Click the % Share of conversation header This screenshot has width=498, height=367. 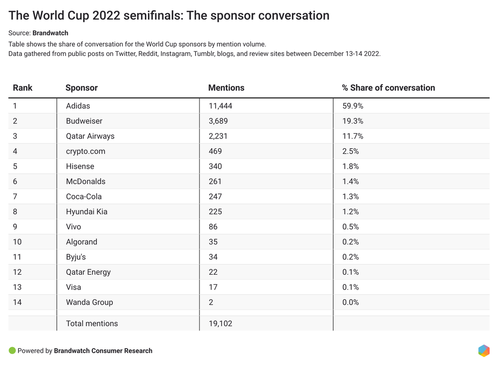(388, 88)
